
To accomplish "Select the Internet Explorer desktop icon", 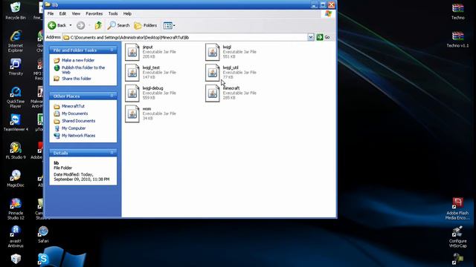I will (16, 42).
